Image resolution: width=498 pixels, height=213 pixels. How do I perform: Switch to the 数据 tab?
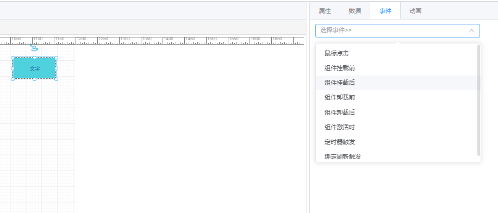coord(355,11)
